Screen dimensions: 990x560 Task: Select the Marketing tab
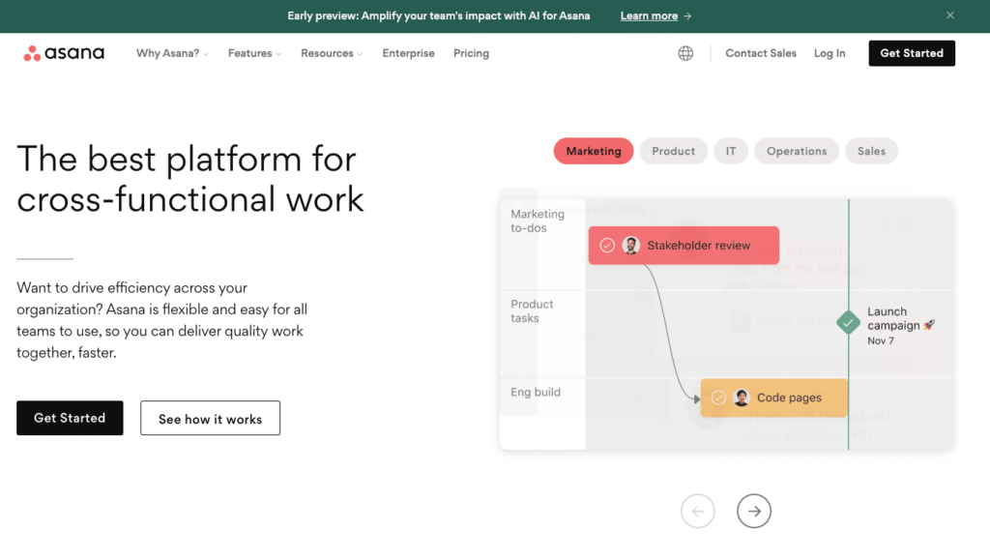(x=594, y=151)
